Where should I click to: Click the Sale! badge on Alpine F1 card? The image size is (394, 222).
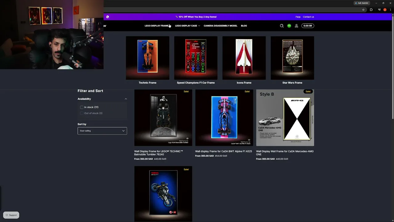pyautogui.click(x=247, y=92)
